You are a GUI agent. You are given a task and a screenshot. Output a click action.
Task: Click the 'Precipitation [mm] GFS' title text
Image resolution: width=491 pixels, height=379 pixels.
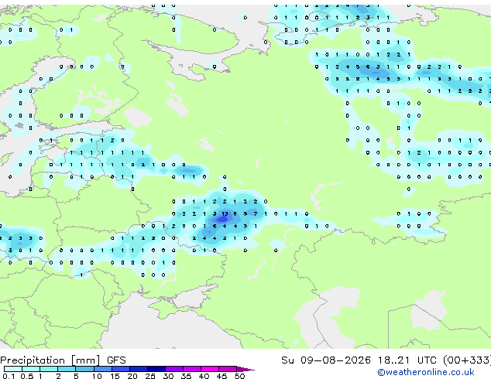(x=63, y=360)
